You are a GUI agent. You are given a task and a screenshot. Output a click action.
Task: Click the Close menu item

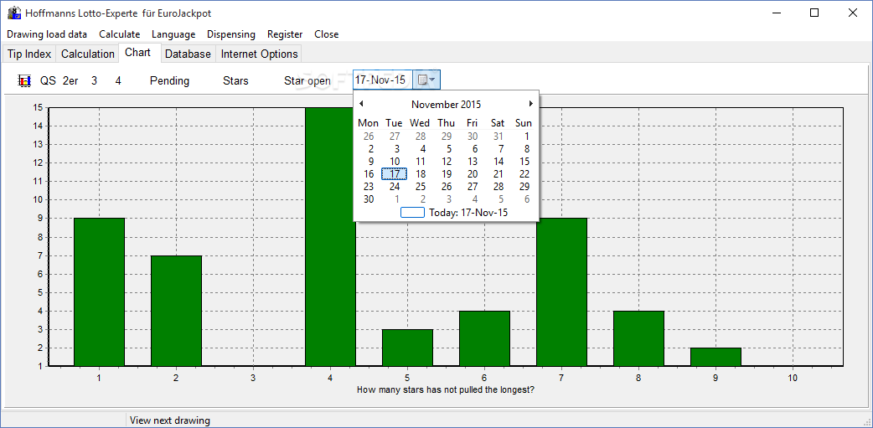point(326,34)
